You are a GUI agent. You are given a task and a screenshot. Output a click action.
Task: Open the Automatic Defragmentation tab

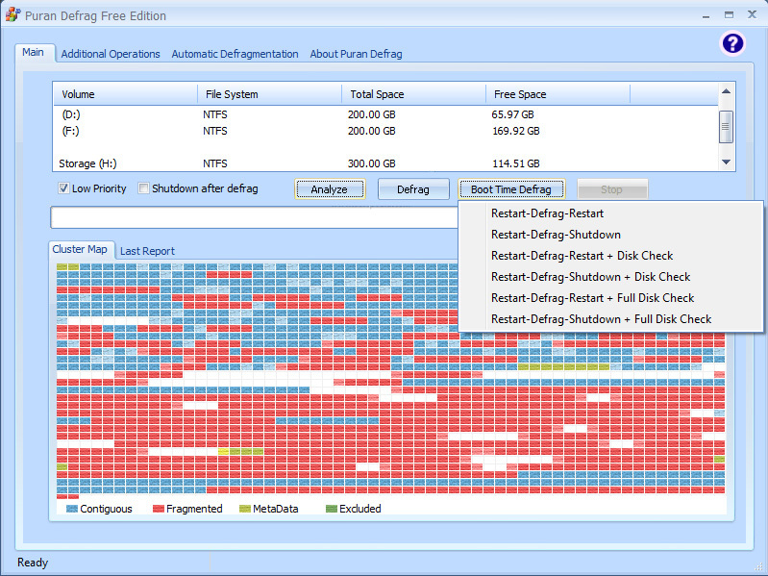click(x=235, y=54)
